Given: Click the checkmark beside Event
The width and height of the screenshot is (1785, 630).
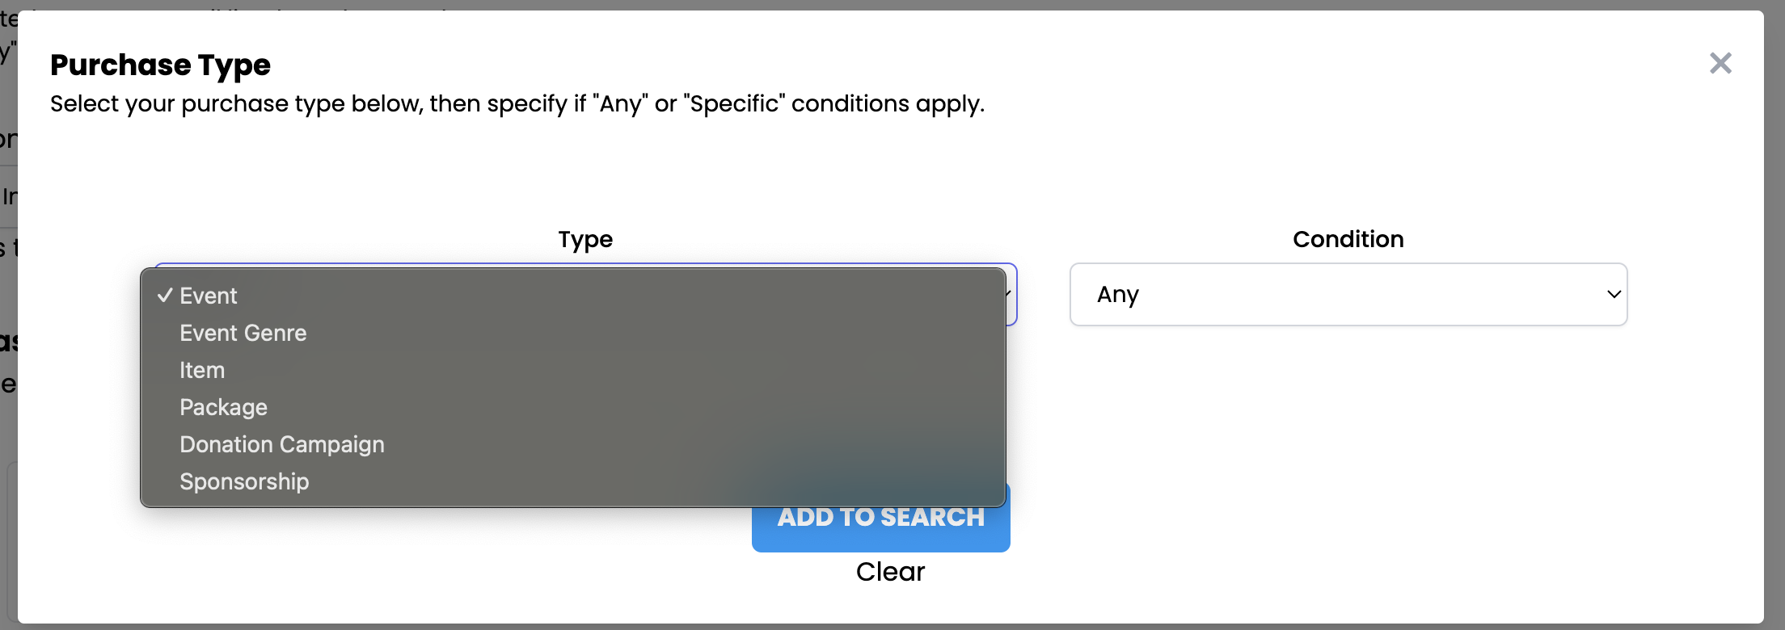Looking at the screenshot, I should pos(165,296).
